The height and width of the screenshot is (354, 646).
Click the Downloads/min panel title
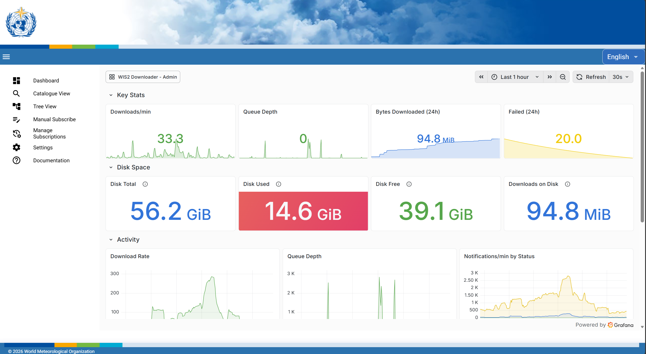coord(130,112)
